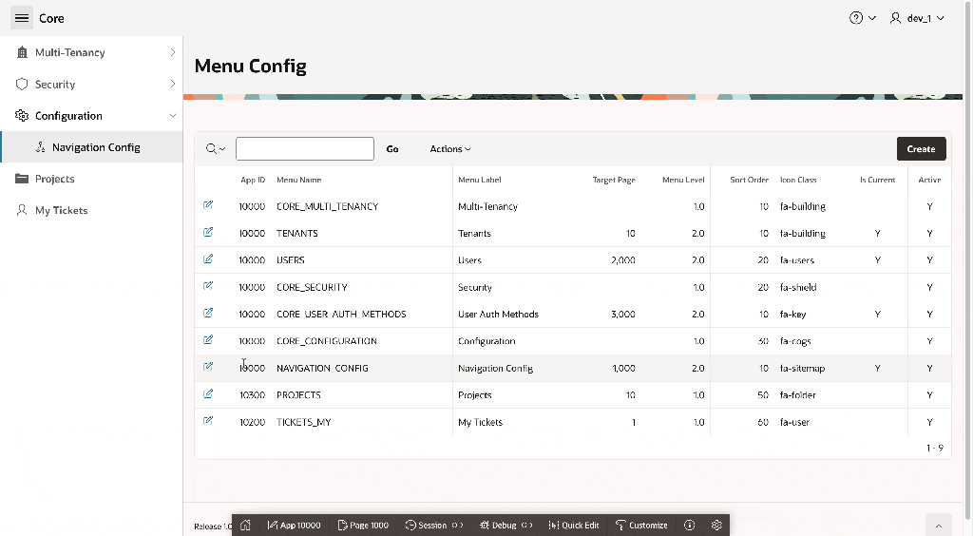This screenshot has width=973, height=536.
Task: Click the scroll to top arrow button
Action: coord(938,525)
